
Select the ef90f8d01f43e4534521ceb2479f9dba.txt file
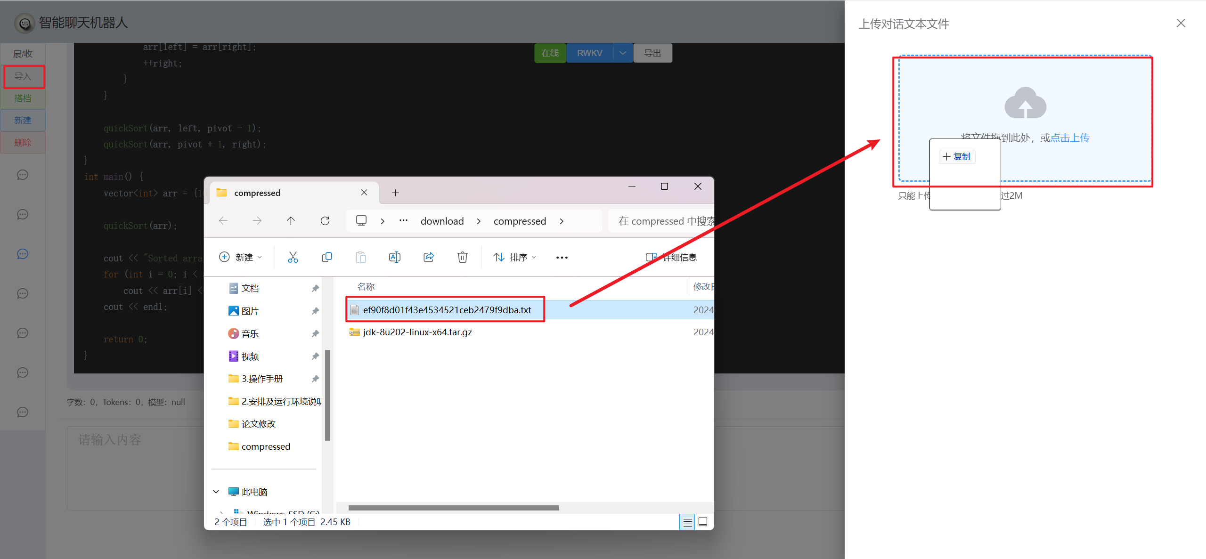coord(447,310)
